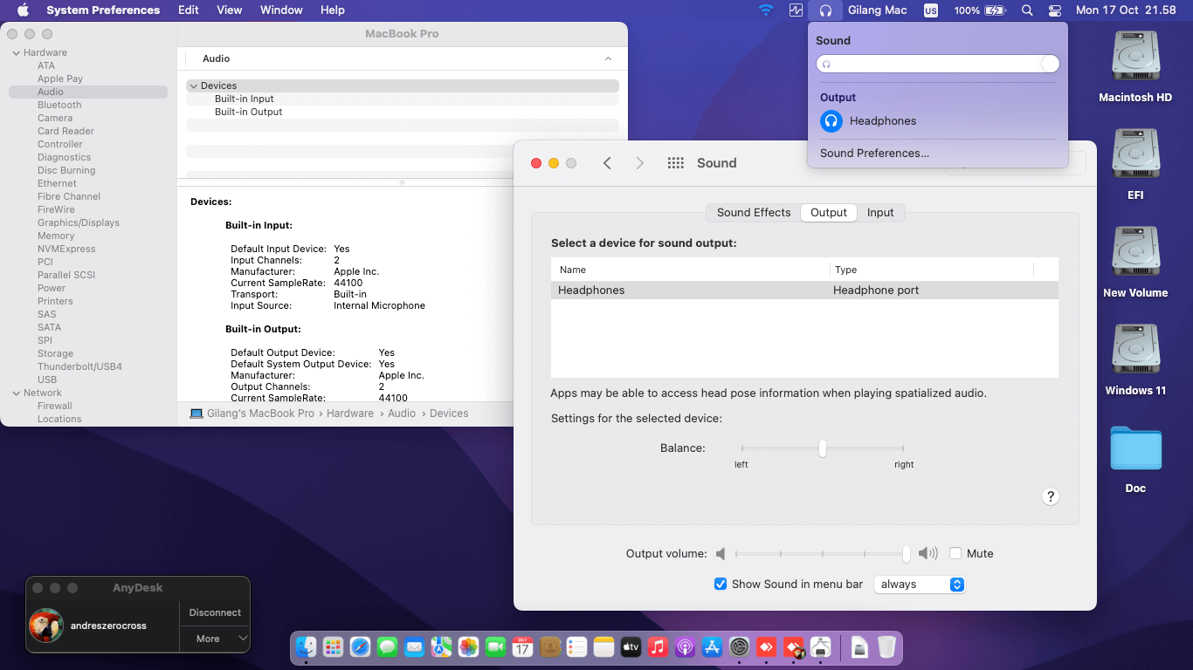Collapse the Devices disclosure triangle
Screen dimensions: 1193x670
click(193, 85)
